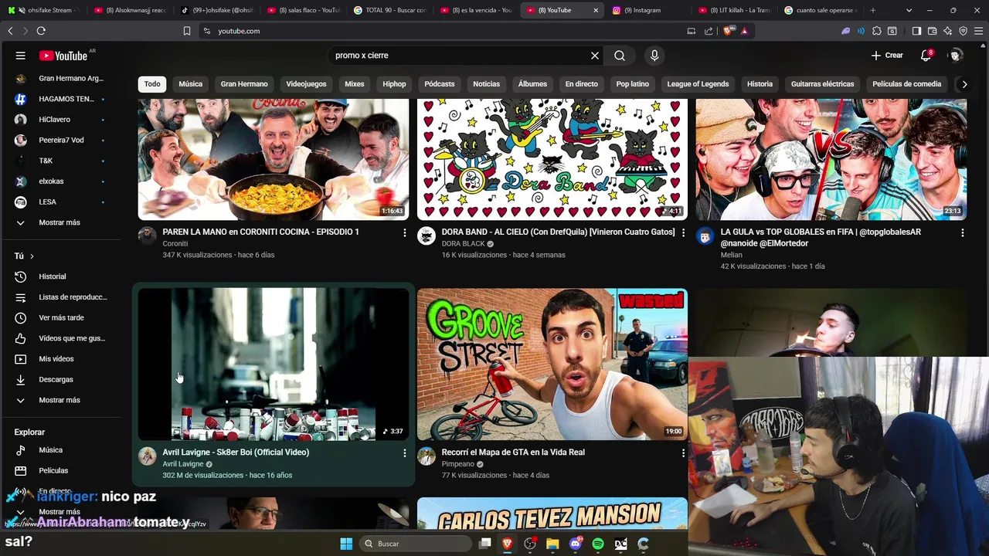Click the taskbar Buscar search box
This screenshot has width=989, height=556.
coord(416,544)
